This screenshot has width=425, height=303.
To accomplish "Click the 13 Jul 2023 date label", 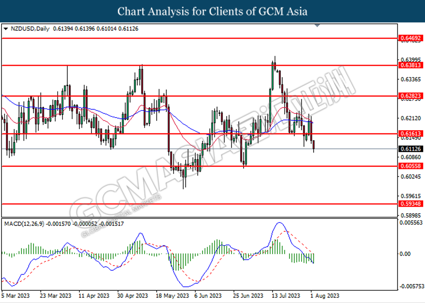I will click(x=286, y=296).
